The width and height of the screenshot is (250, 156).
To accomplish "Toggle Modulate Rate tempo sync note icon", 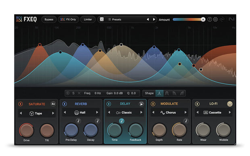I will click(x=186, y=121).
